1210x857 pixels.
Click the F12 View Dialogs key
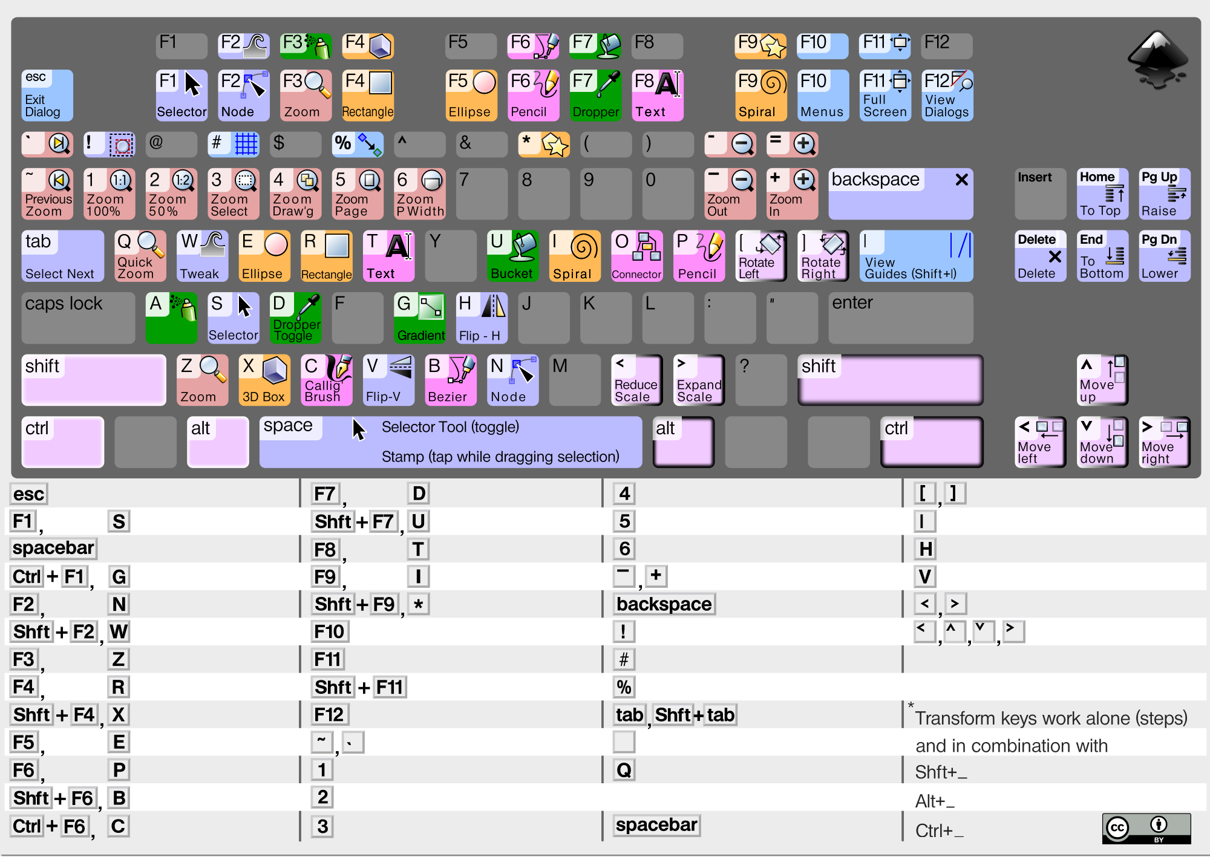pyautogui.click(x=947, y=95)
